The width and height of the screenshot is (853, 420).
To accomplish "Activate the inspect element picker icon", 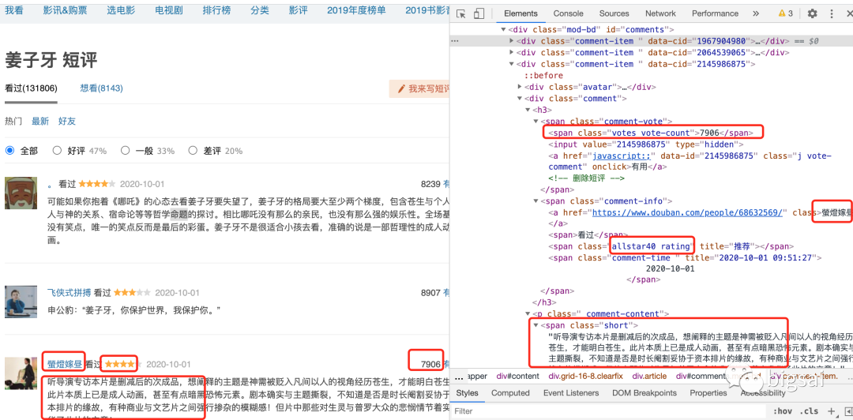I will [x=460, y=14].
